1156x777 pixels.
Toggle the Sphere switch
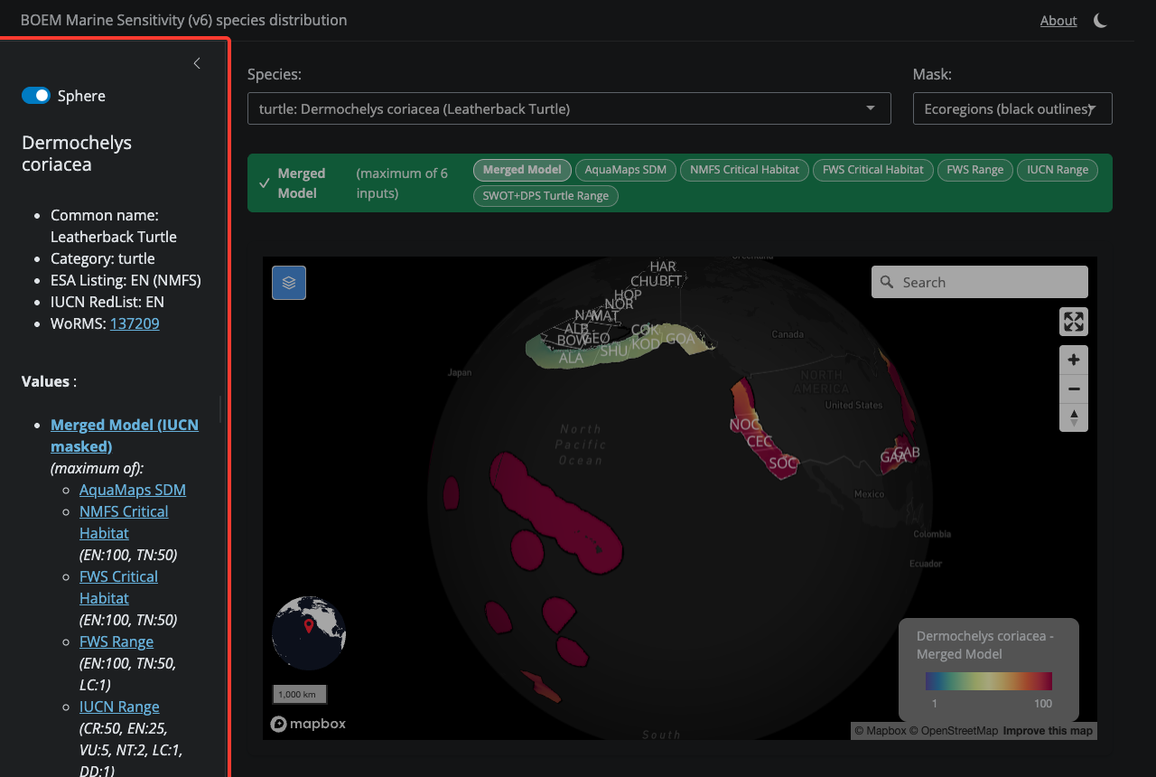[36, 96]
